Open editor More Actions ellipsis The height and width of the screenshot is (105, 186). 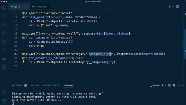pos(182,6)
